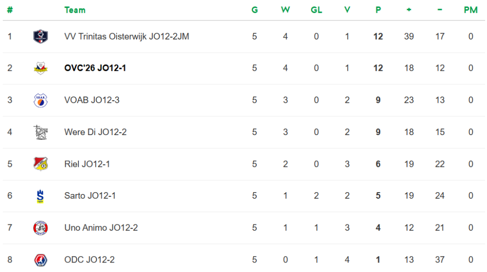Click the PM column header
This screenshot has height=272, width=487.
tap(470, 10)
